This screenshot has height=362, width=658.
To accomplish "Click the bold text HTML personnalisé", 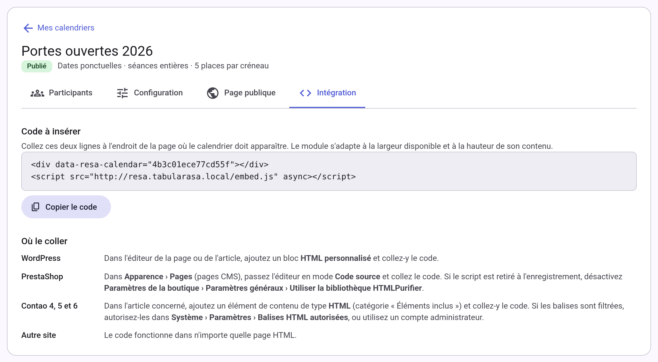I will [336, 258].
